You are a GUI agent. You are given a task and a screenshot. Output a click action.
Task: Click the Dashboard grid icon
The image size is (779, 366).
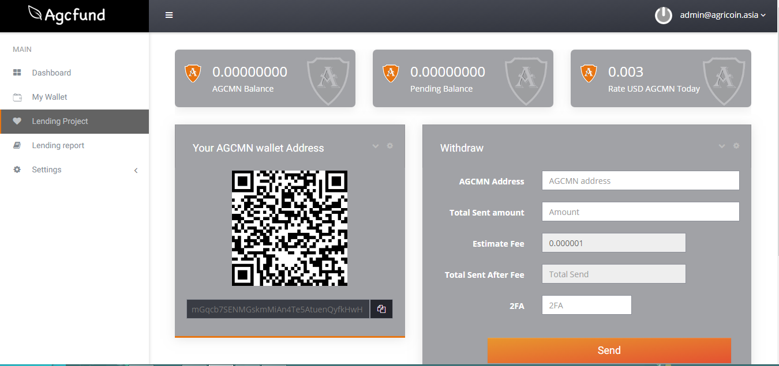click(17, 73)
